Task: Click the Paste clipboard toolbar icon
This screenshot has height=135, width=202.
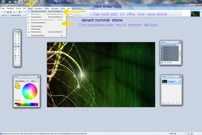Action: point(20,12)
